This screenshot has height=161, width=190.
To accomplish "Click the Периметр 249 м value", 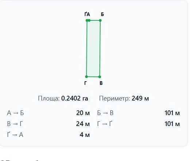I will coord(124,98).
